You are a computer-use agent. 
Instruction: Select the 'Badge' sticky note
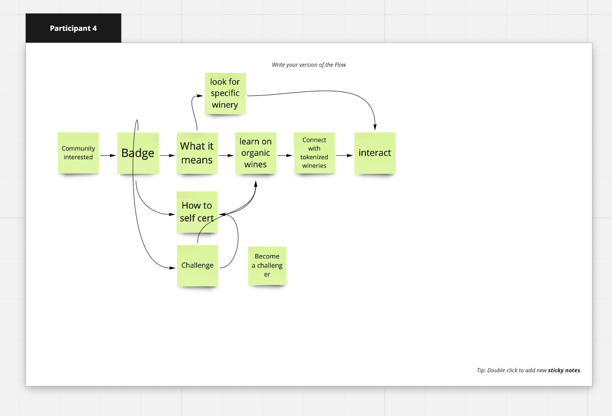[138, 152]
